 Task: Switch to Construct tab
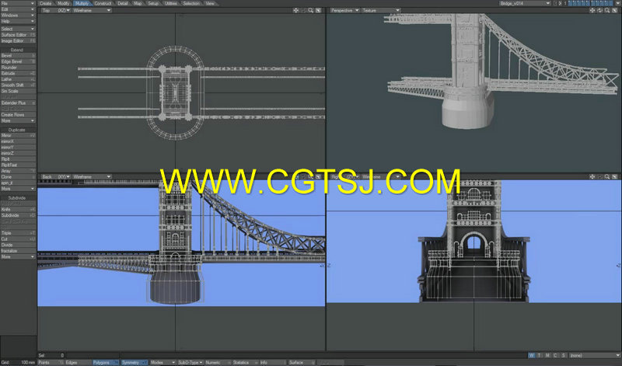point(103,3)
